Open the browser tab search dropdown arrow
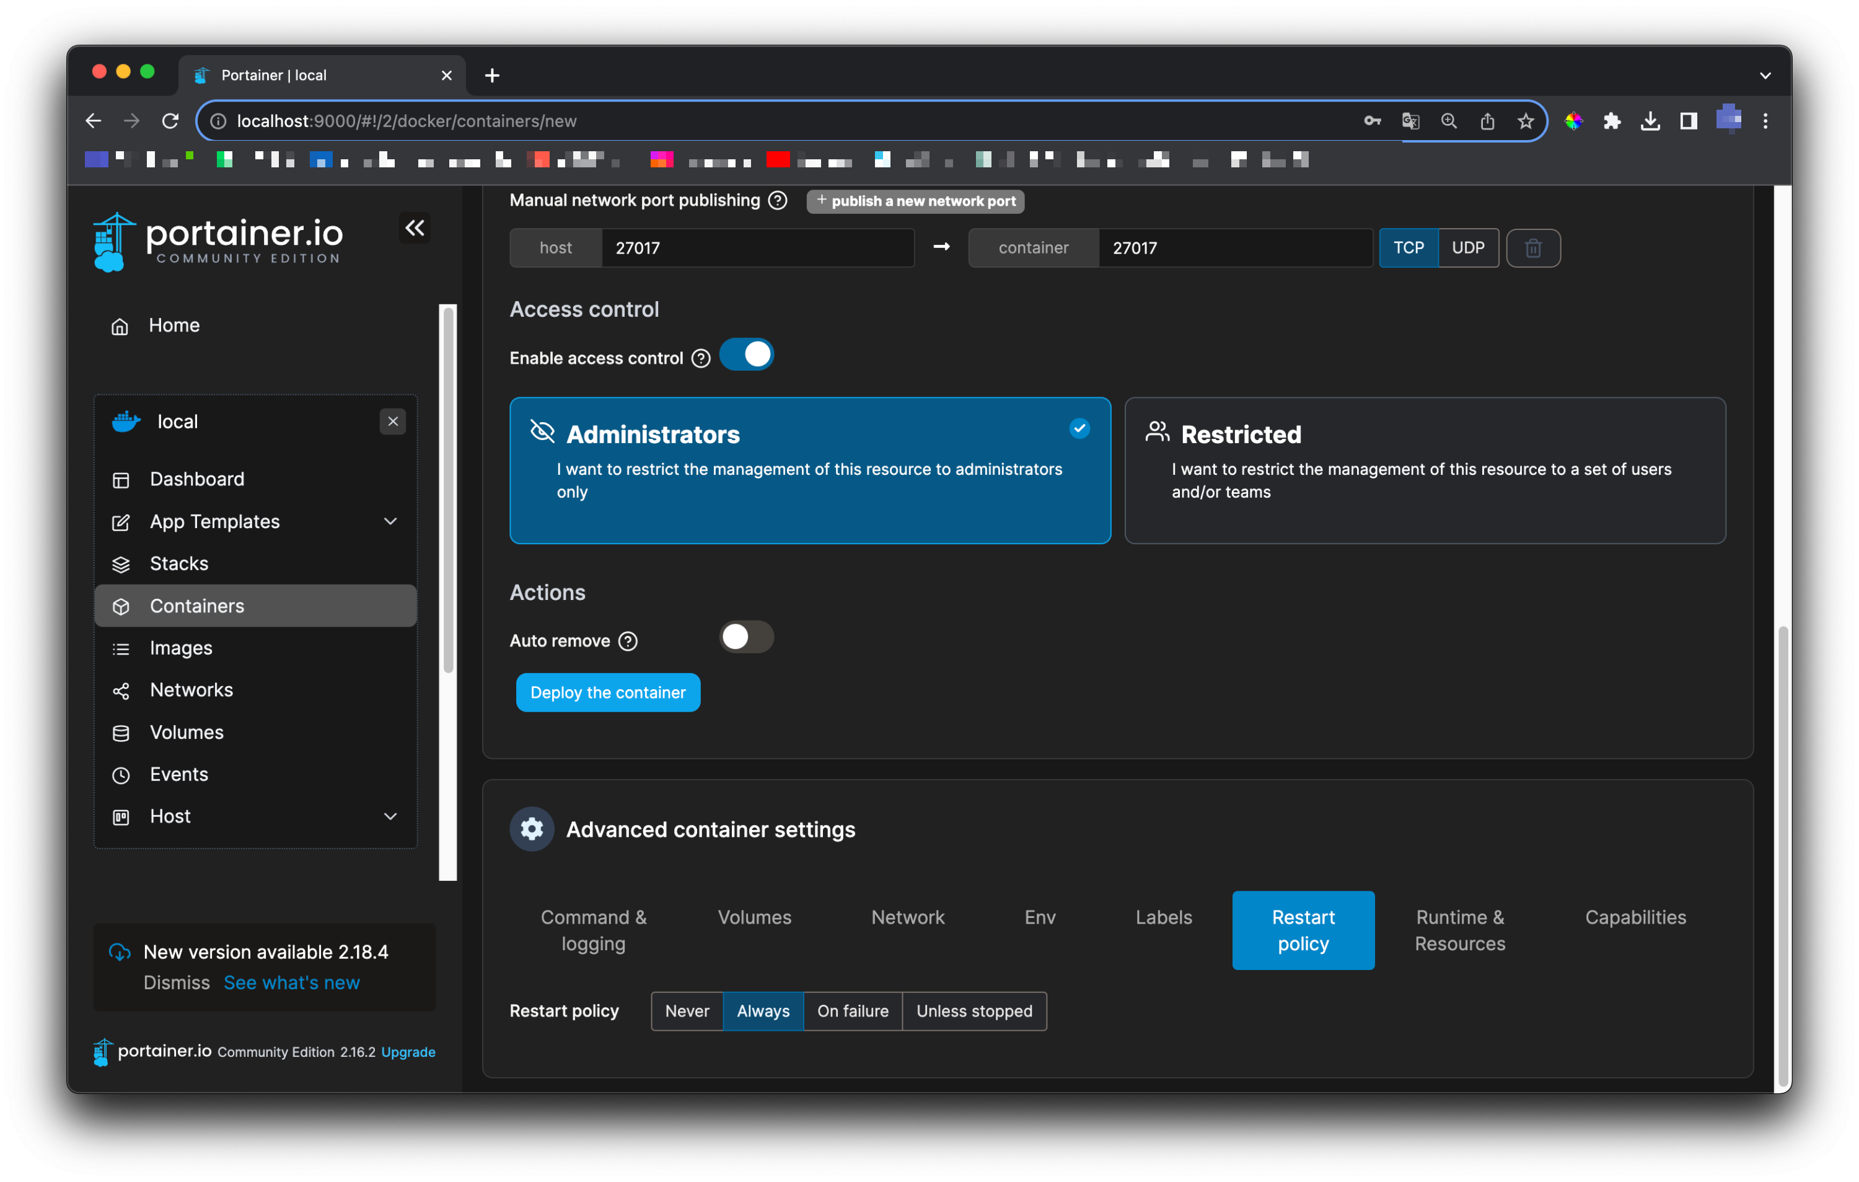The image size is (1859, 1182). click(x=1765, y=76)
